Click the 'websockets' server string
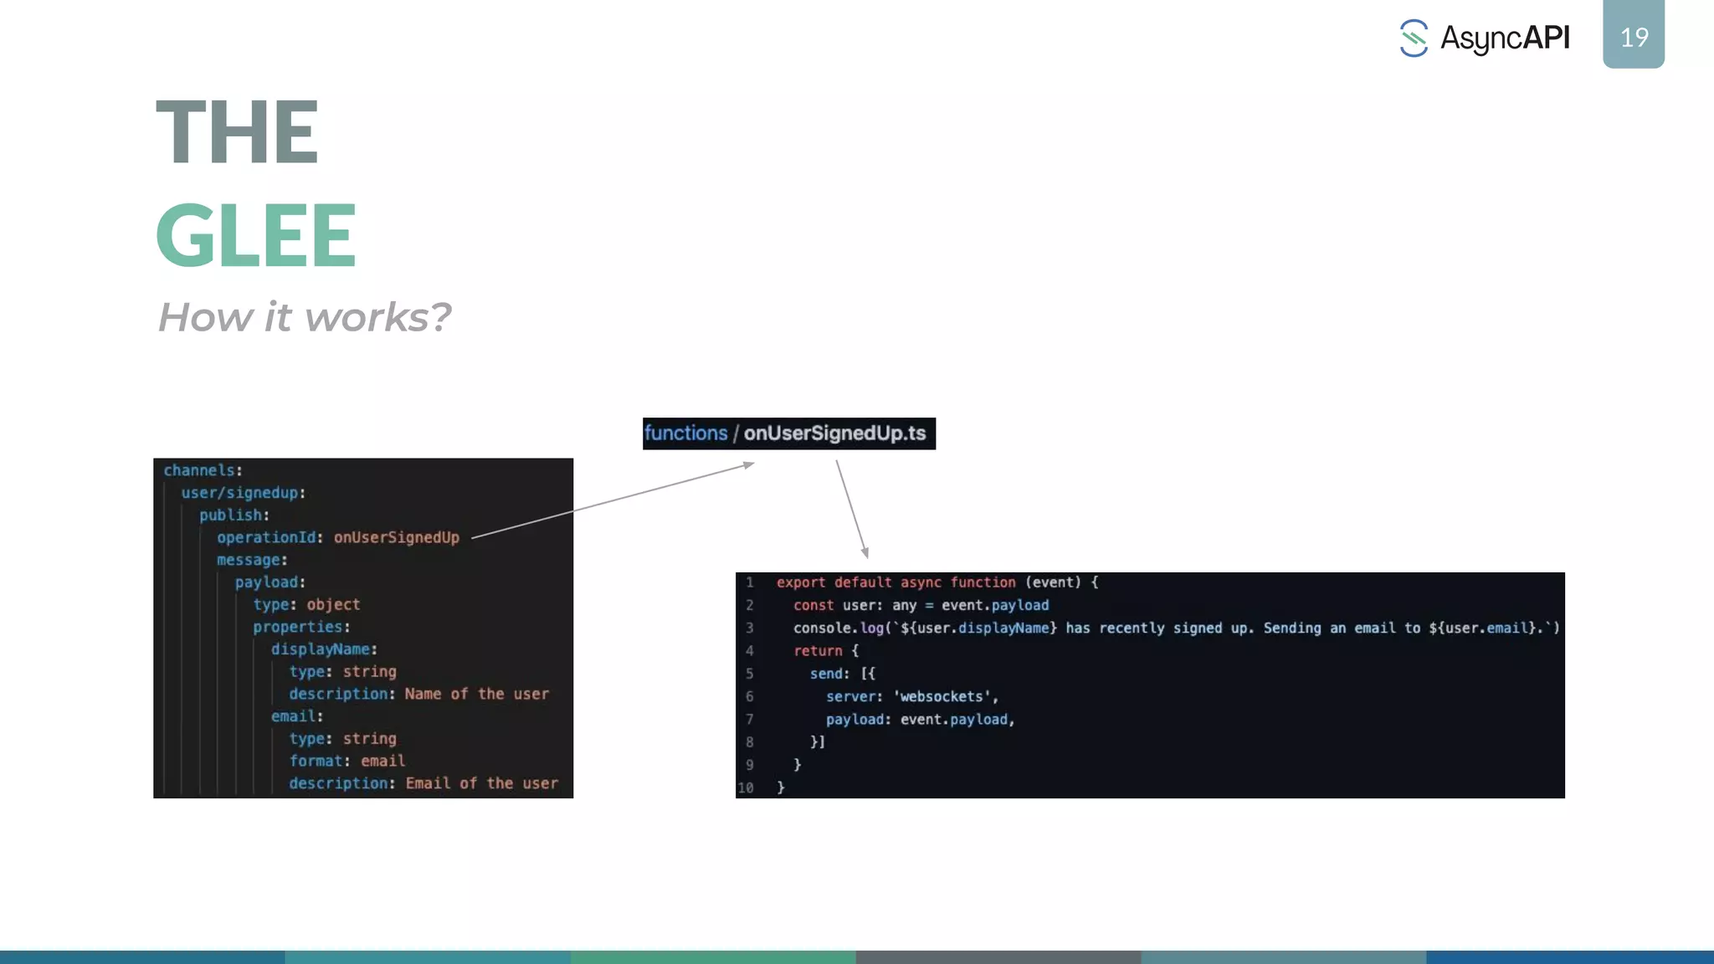 (942, 696)
